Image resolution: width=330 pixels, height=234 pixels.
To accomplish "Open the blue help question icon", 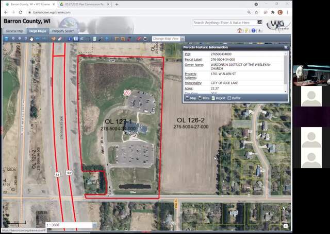I will pyautogui.click(x=253, y=30).
